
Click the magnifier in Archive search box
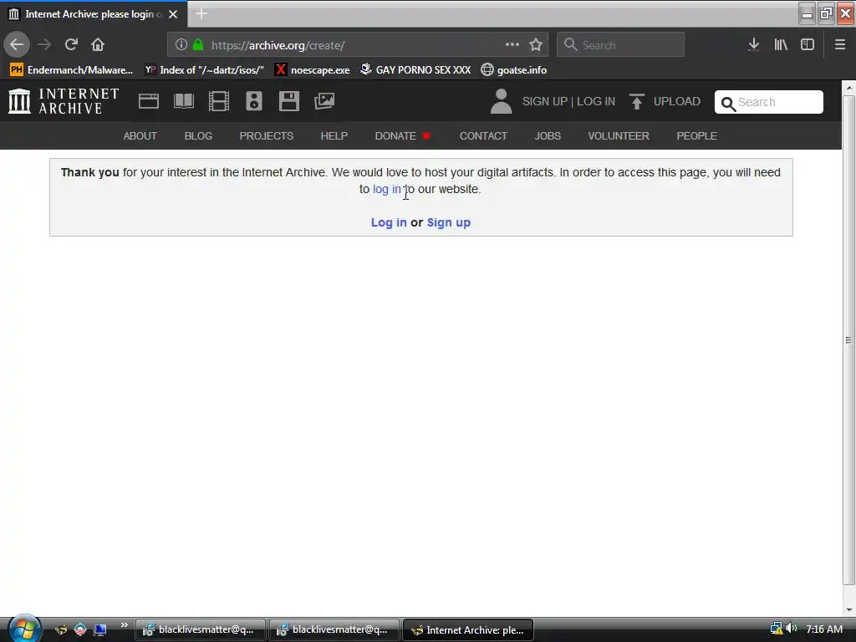point(728,103)
